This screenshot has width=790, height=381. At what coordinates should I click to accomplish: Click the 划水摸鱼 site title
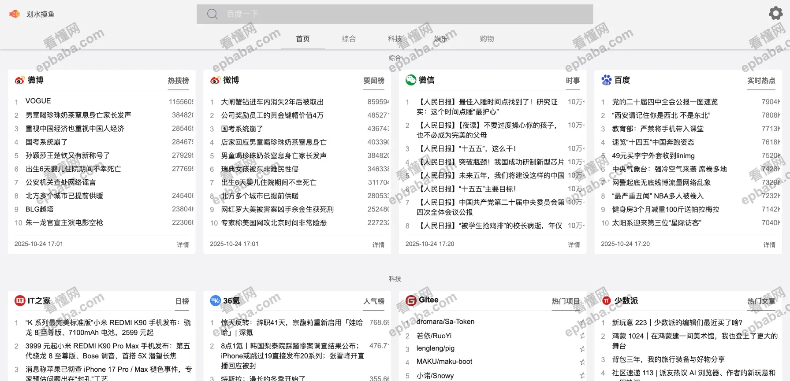pyautogui.click(x=41, y=14)
